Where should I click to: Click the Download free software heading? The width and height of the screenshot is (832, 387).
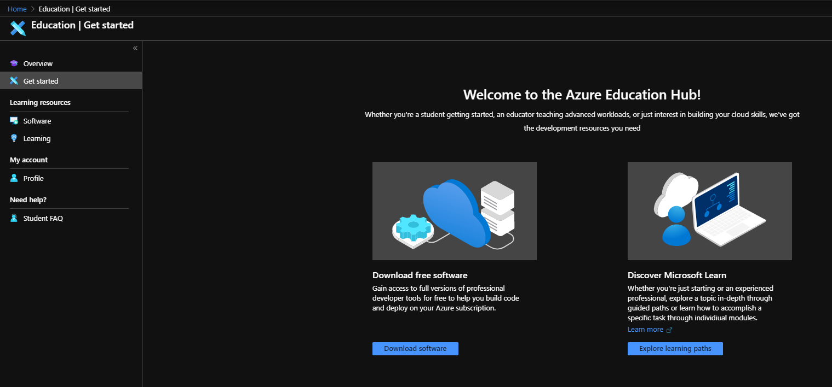click(x=420, y=275)
